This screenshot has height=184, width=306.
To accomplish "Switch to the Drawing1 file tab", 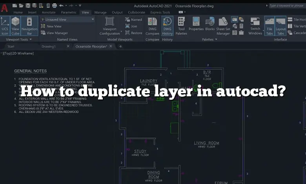I will pyautogui.click(x=49, y=46).
